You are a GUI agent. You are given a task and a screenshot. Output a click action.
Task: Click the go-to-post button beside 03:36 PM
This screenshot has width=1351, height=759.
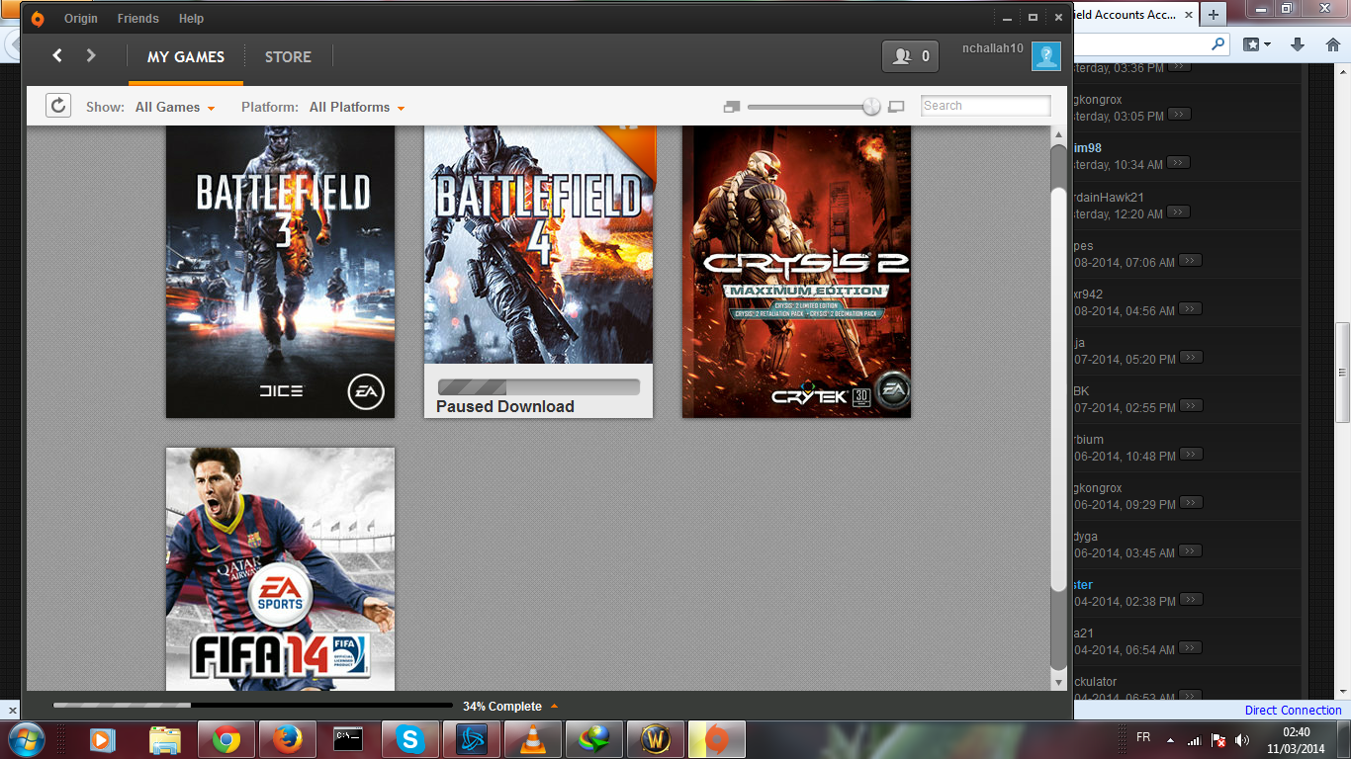pyautogui.click(x=1179, y=67)
